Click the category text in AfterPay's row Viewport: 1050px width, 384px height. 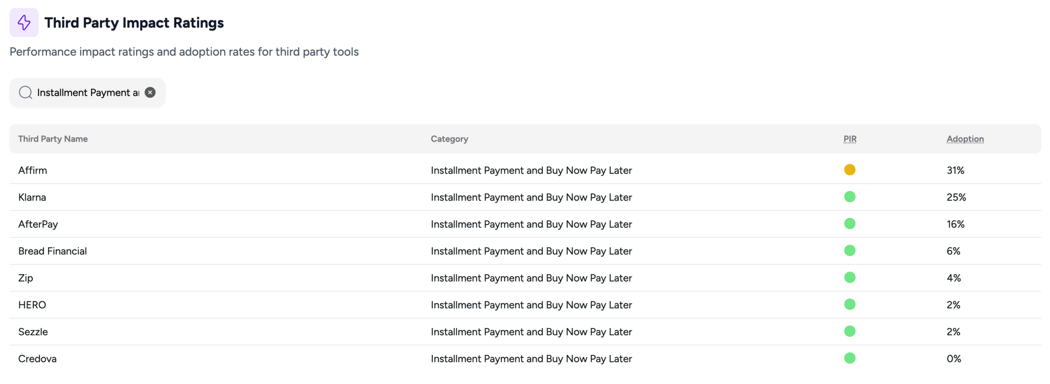point(531,224)
